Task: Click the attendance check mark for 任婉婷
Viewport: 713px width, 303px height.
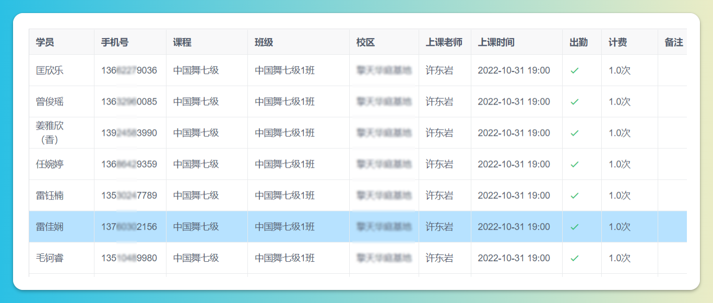Action: tap(574, 165)
